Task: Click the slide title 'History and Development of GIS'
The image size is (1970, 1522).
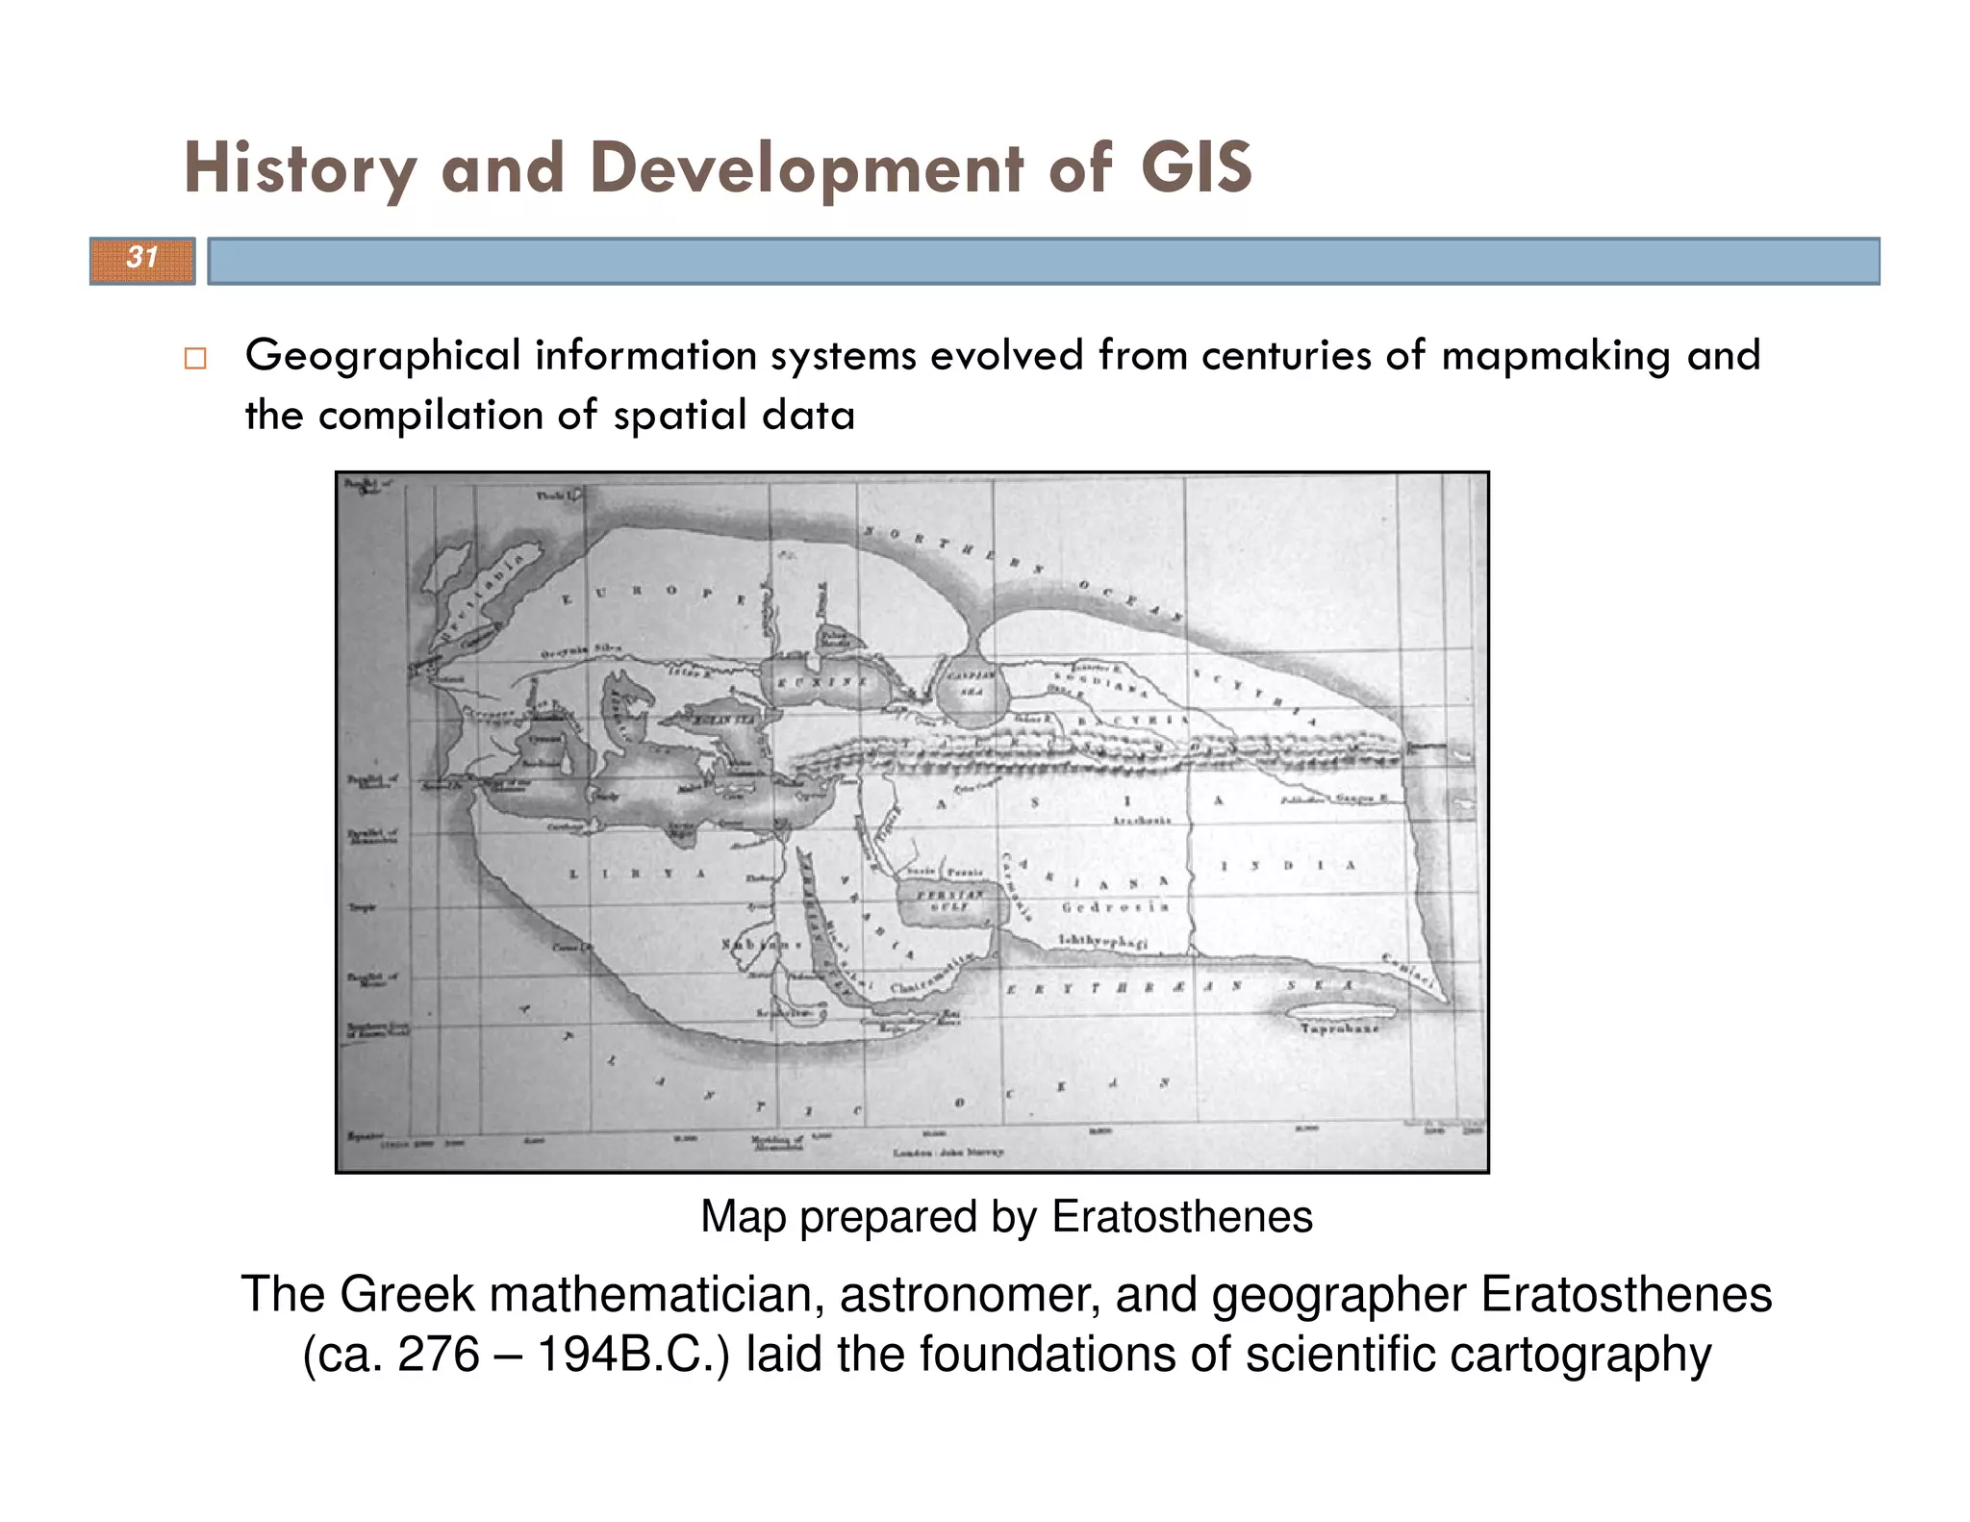Action: pyautogui.click(x=718, y=167)
